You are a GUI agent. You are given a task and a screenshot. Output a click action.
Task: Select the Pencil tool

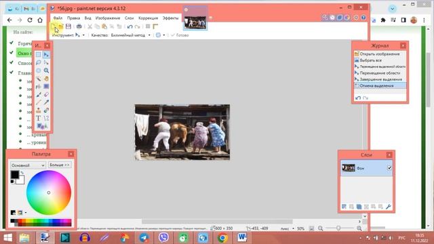click(39, 102)
